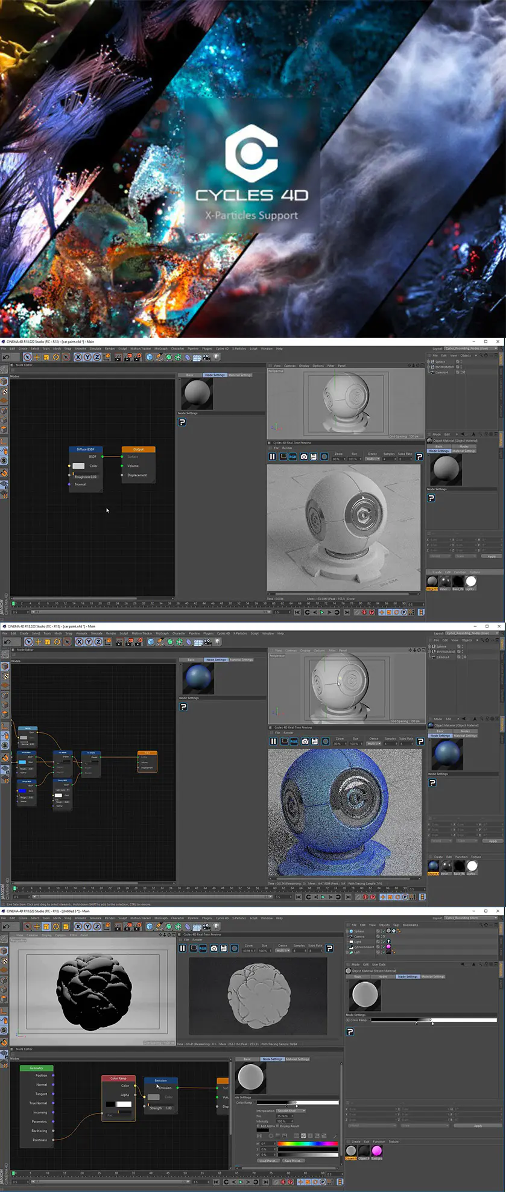
Task: Click the rainbow Hue slider
Action: click(x=308, y=1143)
